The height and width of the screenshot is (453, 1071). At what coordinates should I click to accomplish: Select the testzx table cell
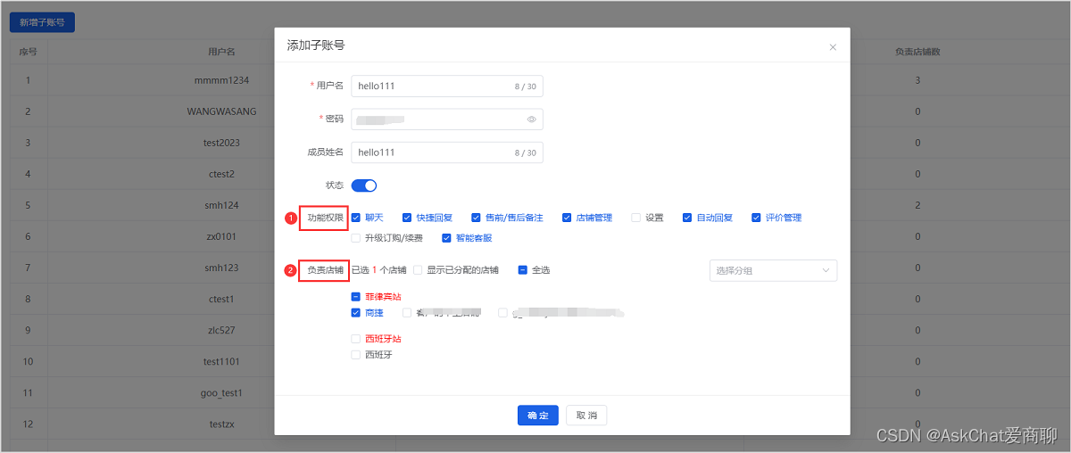pyautogui.click(x=221, y=424)
